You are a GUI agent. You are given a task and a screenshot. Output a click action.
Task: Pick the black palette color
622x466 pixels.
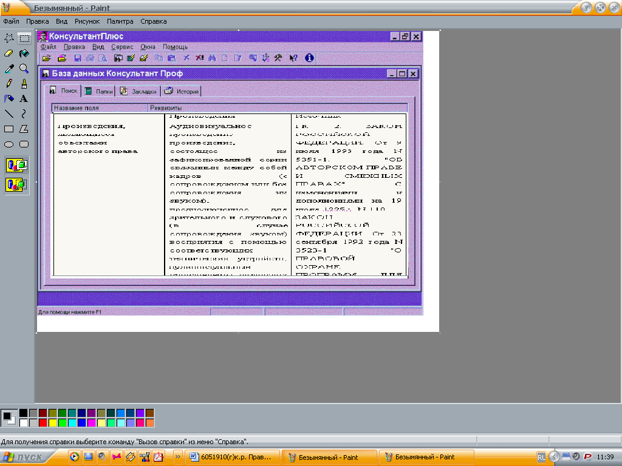click(x=24, y=413)
